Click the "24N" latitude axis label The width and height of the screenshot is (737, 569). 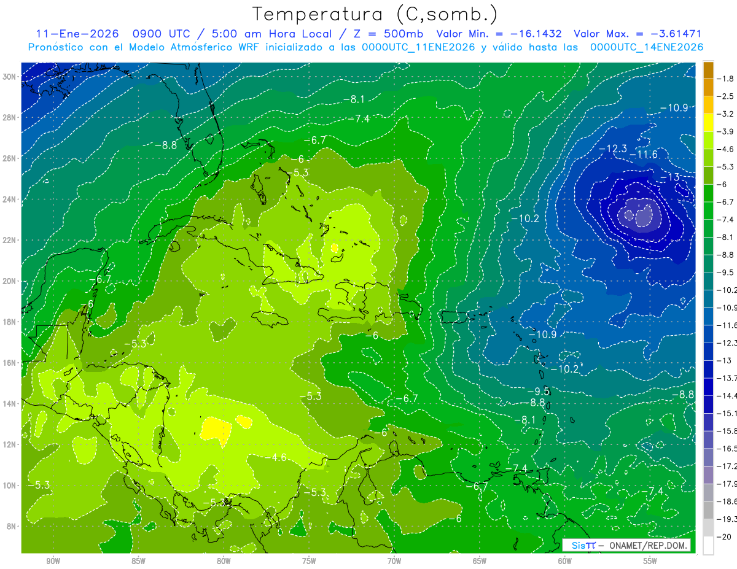tap(9, 199)
